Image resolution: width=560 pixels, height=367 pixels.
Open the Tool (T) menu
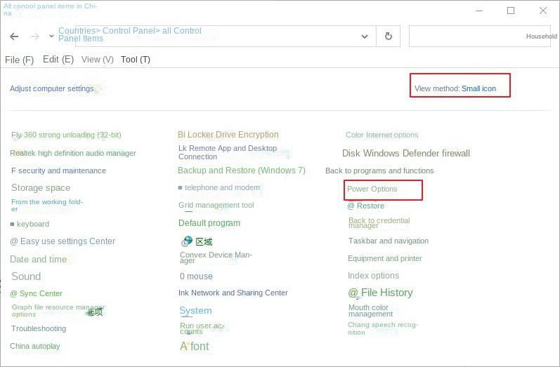point(135,60)
